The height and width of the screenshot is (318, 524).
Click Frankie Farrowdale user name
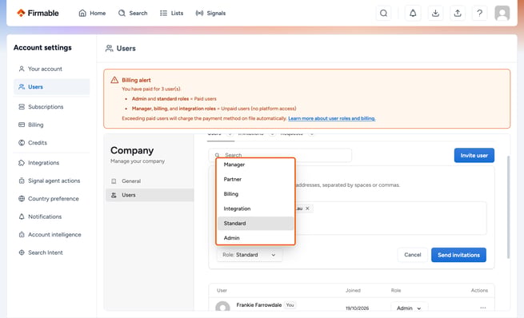259,305
